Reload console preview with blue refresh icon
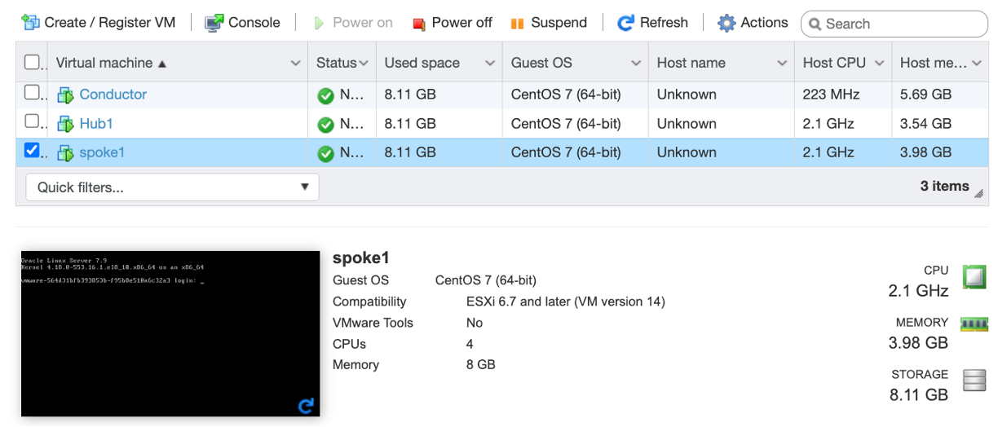Image resolution: width=998 pixels, height=427 pixels. click(306, 405)
